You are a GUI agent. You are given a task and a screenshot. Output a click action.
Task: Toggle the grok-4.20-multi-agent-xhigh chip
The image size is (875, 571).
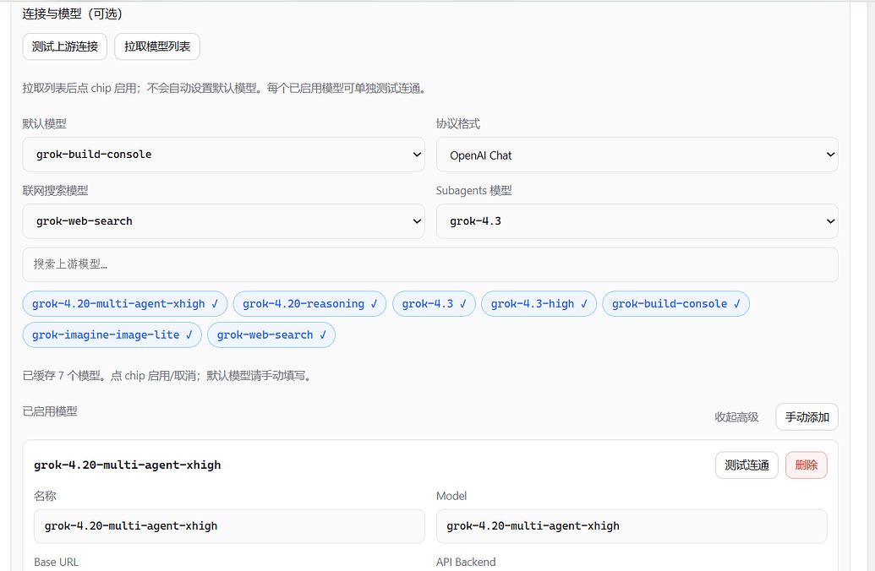125,304
